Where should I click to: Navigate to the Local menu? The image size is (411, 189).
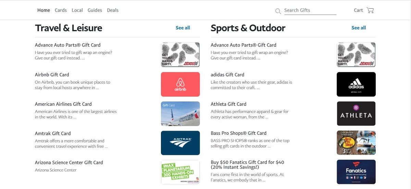[x=77, y=10]
